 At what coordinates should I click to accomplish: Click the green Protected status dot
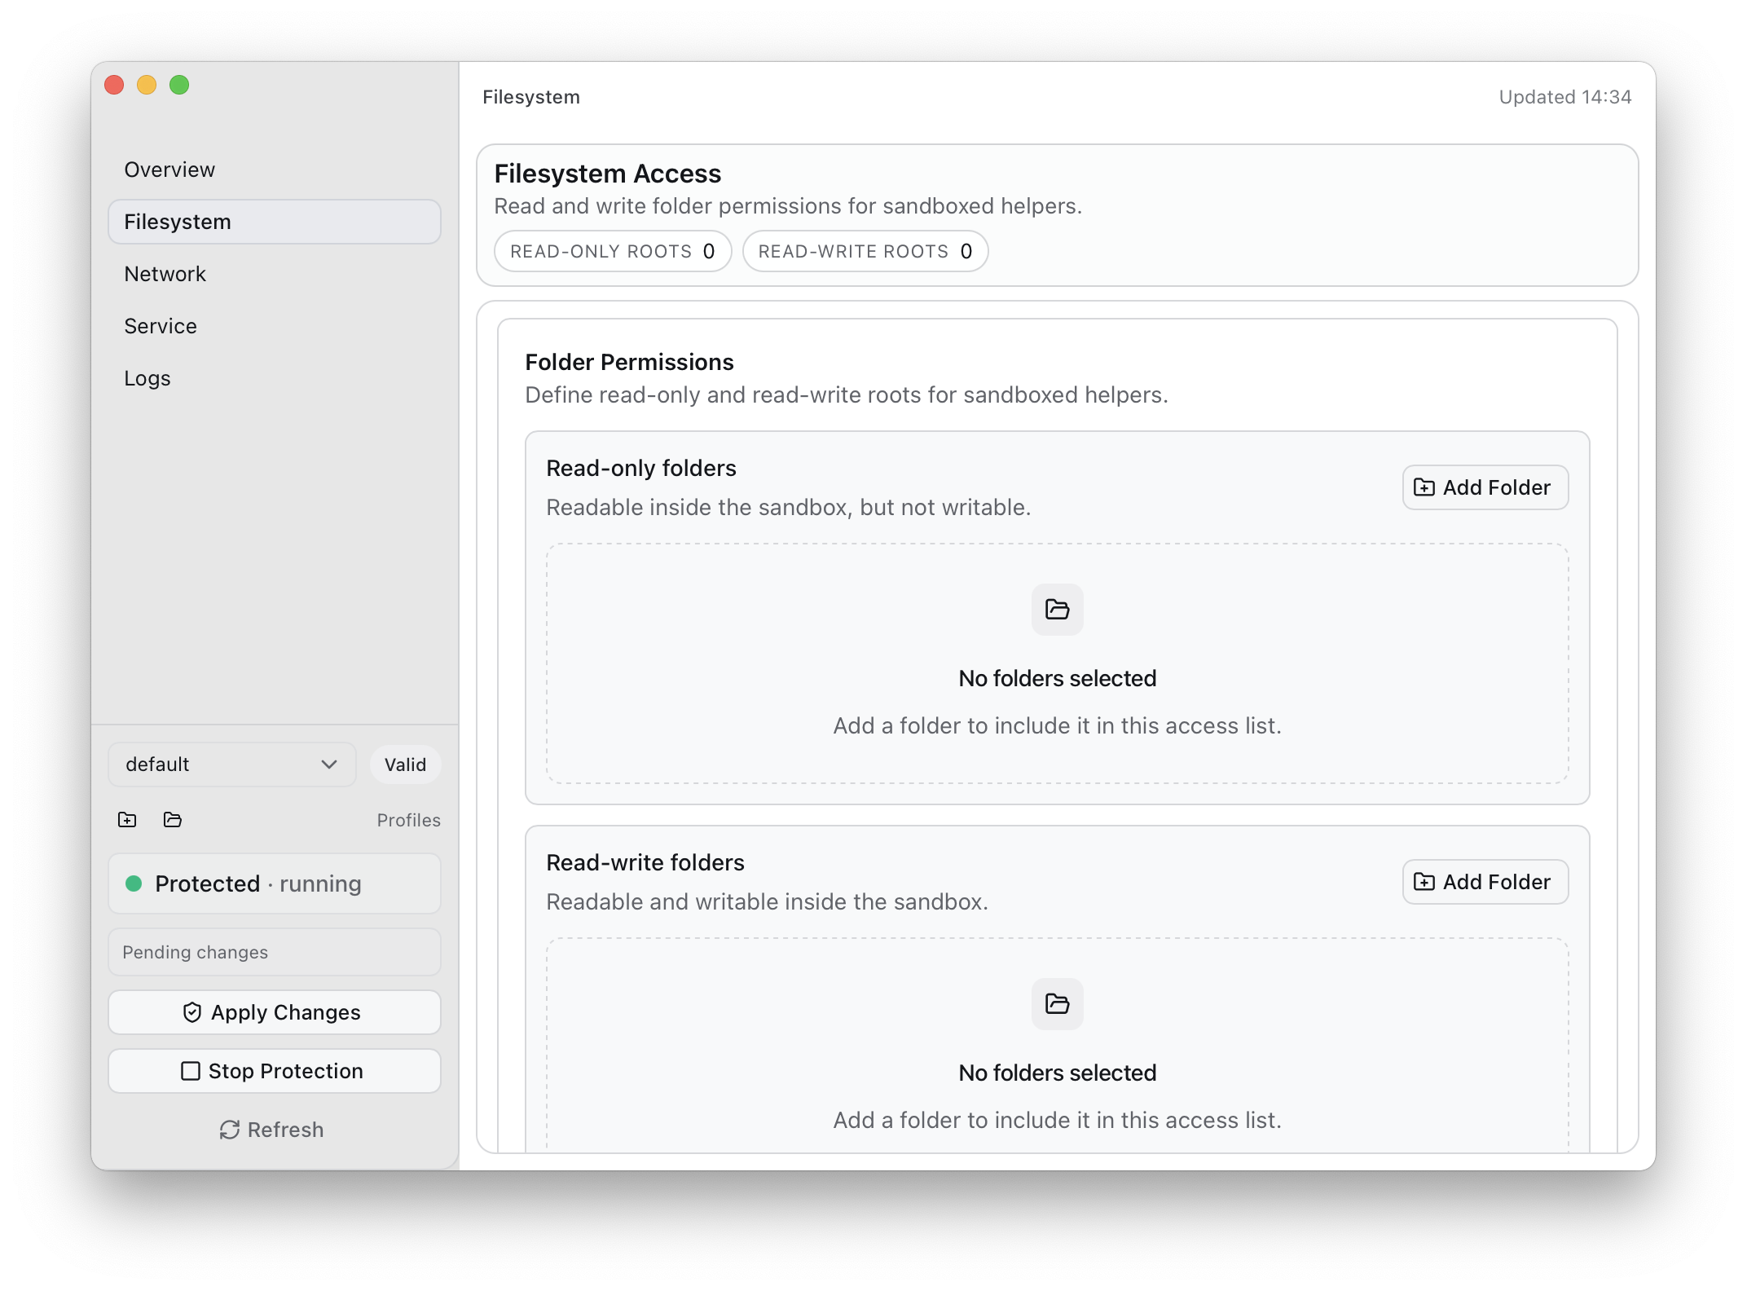(134, 883)
